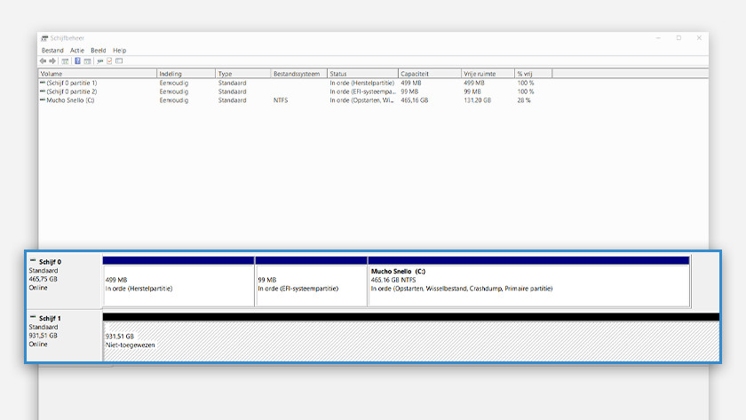Select the 499 MB Herstelpartitie block

(178, 284)
